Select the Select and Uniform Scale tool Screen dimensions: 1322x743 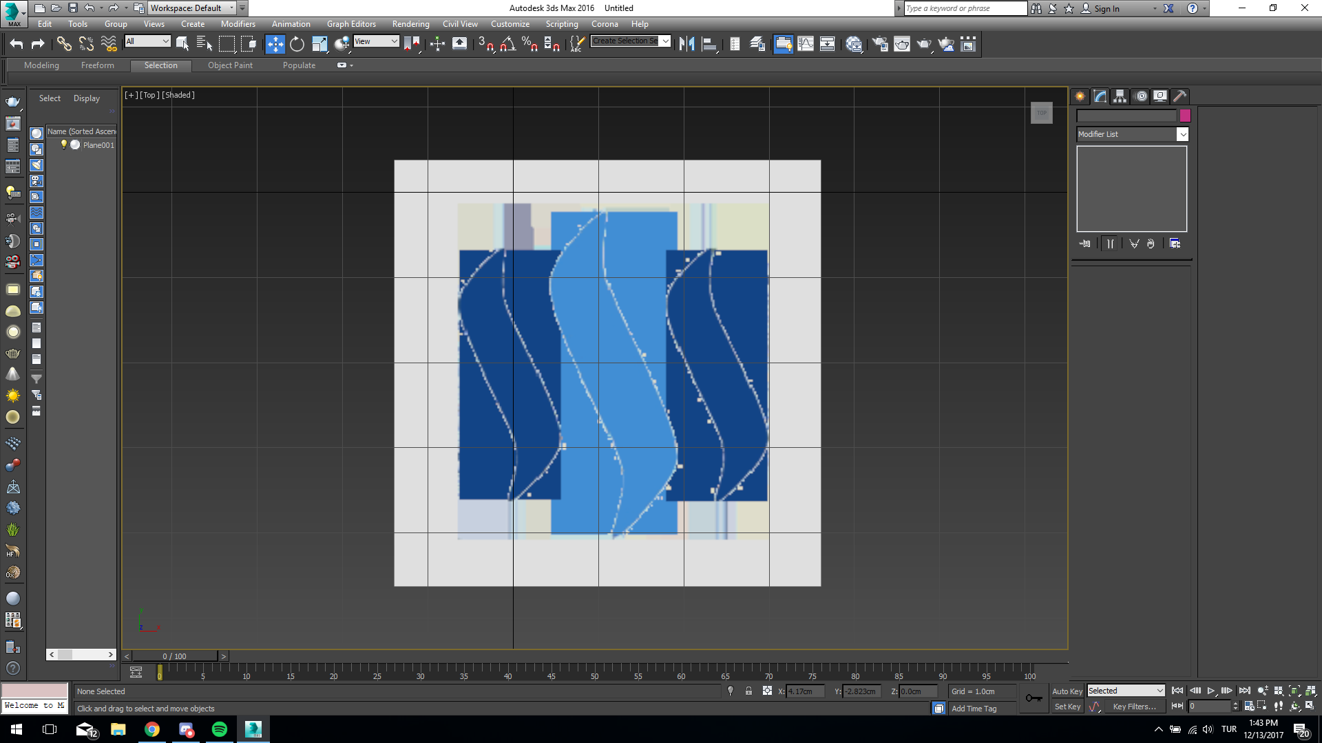(x=319, y=44)
